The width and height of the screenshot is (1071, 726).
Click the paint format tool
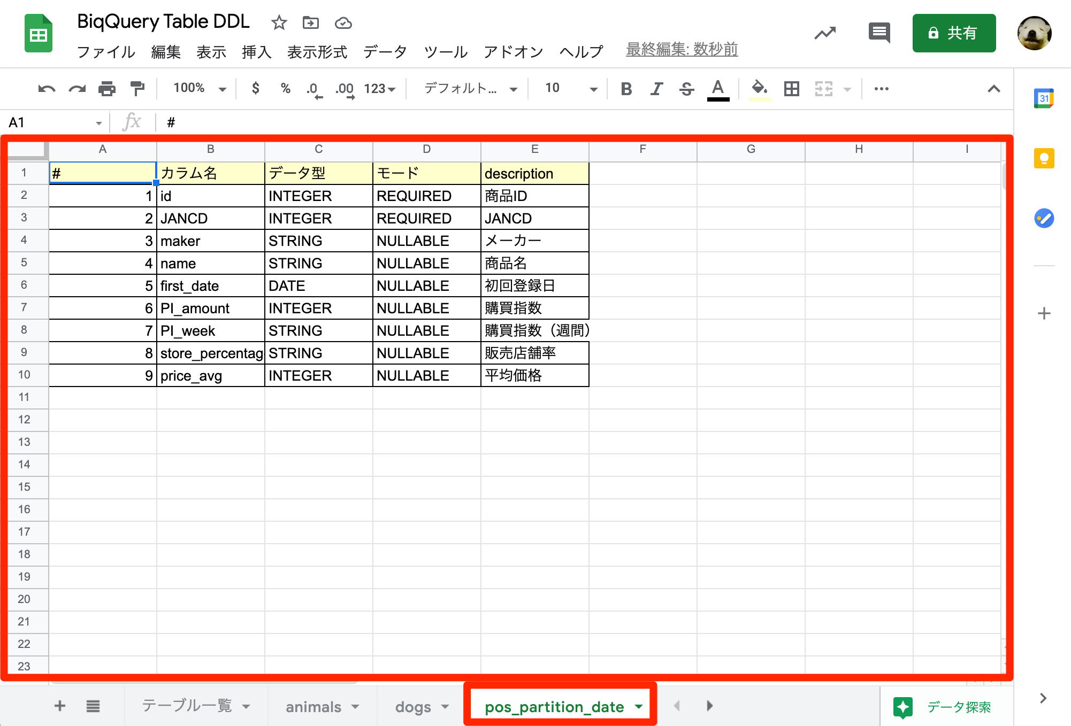tap(137, 89)
